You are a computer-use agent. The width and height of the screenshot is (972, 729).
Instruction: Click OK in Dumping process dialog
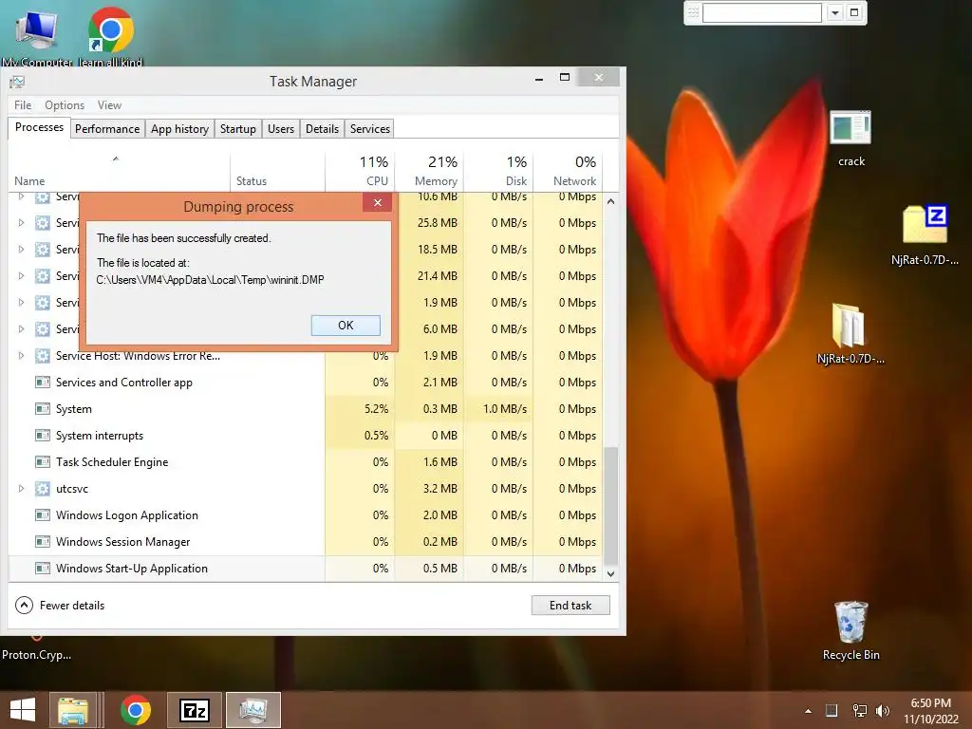coord(346,326)
